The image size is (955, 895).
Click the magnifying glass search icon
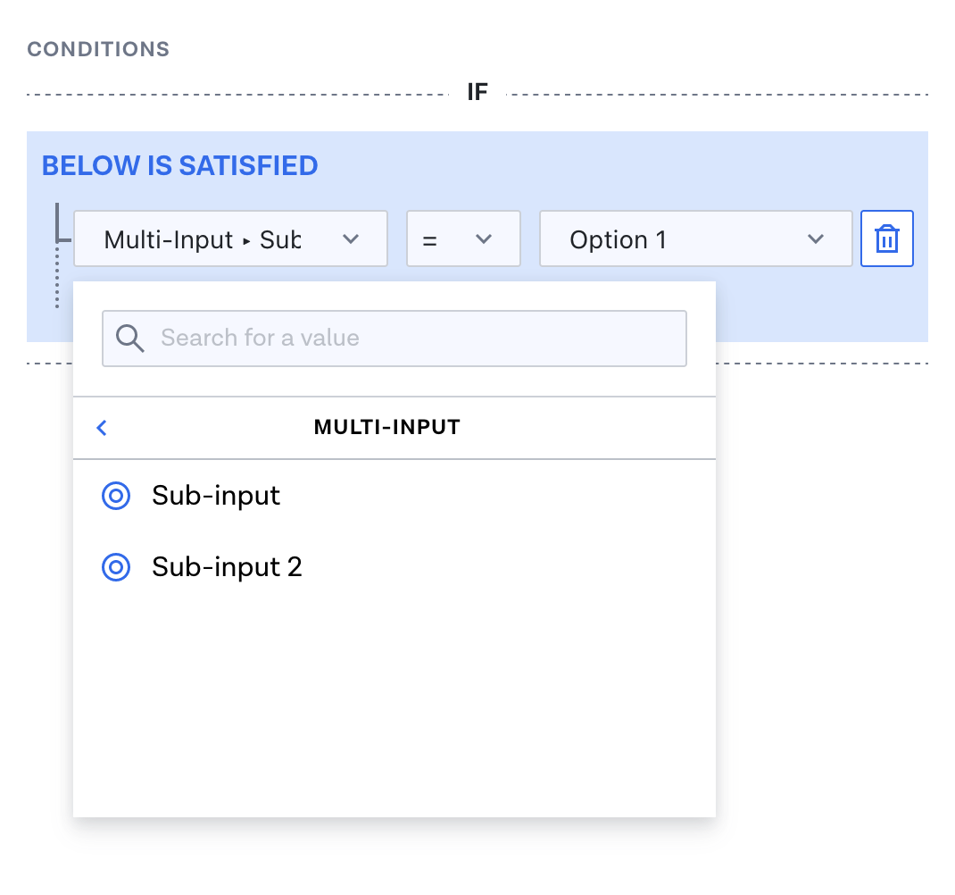130,339
